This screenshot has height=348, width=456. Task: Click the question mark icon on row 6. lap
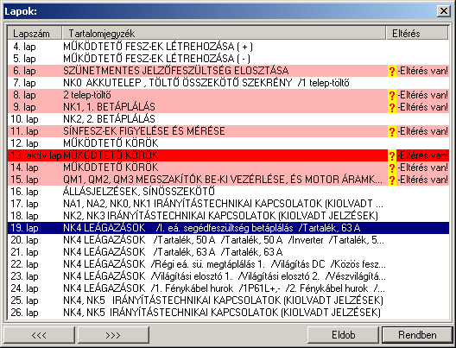[392, 71]
